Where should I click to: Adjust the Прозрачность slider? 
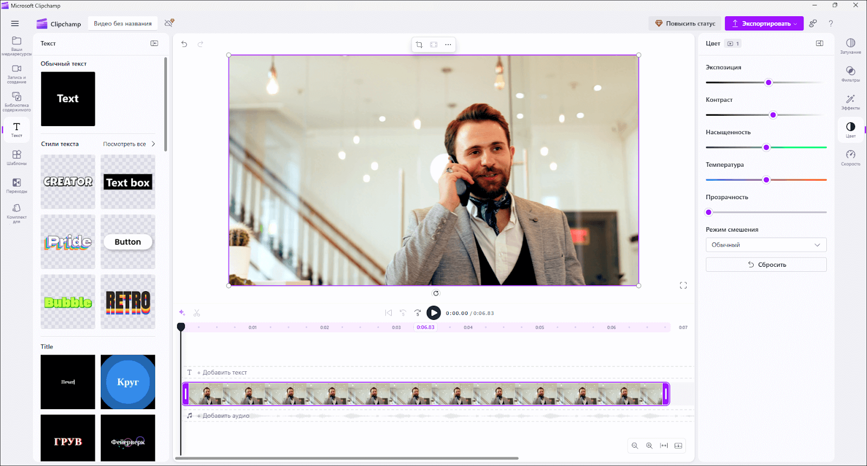709,212
